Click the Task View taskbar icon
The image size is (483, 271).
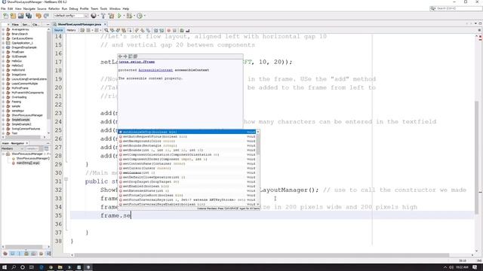pyautogui.click(x=32, y=267)
